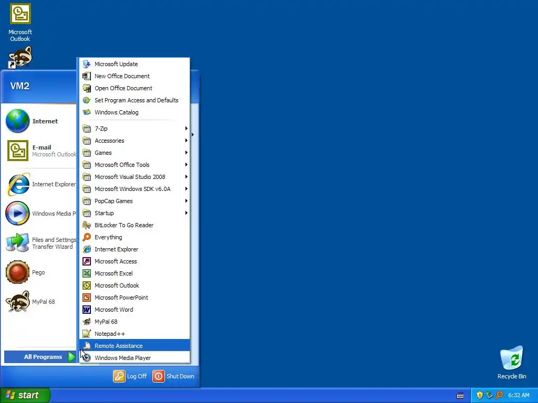The width and height of the screenshot is (538, 403).
Task: Click the Everything tray icon
Action: (499, 395)
